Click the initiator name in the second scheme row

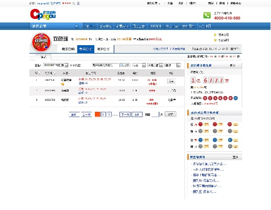tap(65, 91)
